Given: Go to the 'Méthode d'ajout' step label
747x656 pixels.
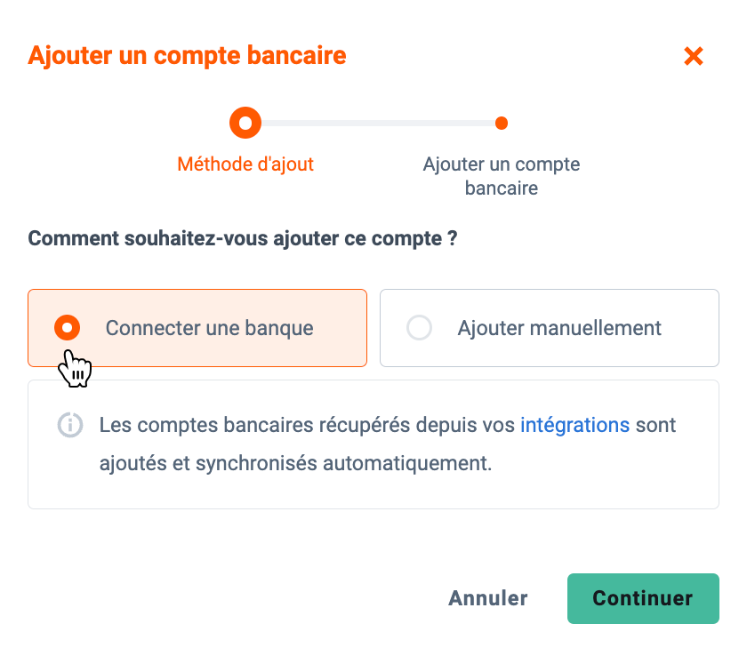Looking at the screenshot, I should 245,164.
